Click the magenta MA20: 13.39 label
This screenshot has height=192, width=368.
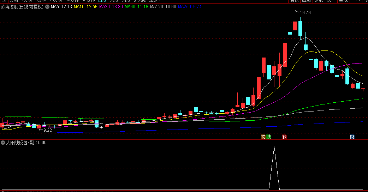111,7
